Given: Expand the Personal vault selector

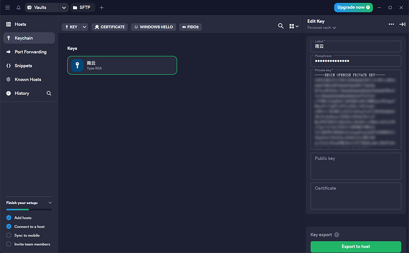Looking at the screenshot, I should pos(322,28).
